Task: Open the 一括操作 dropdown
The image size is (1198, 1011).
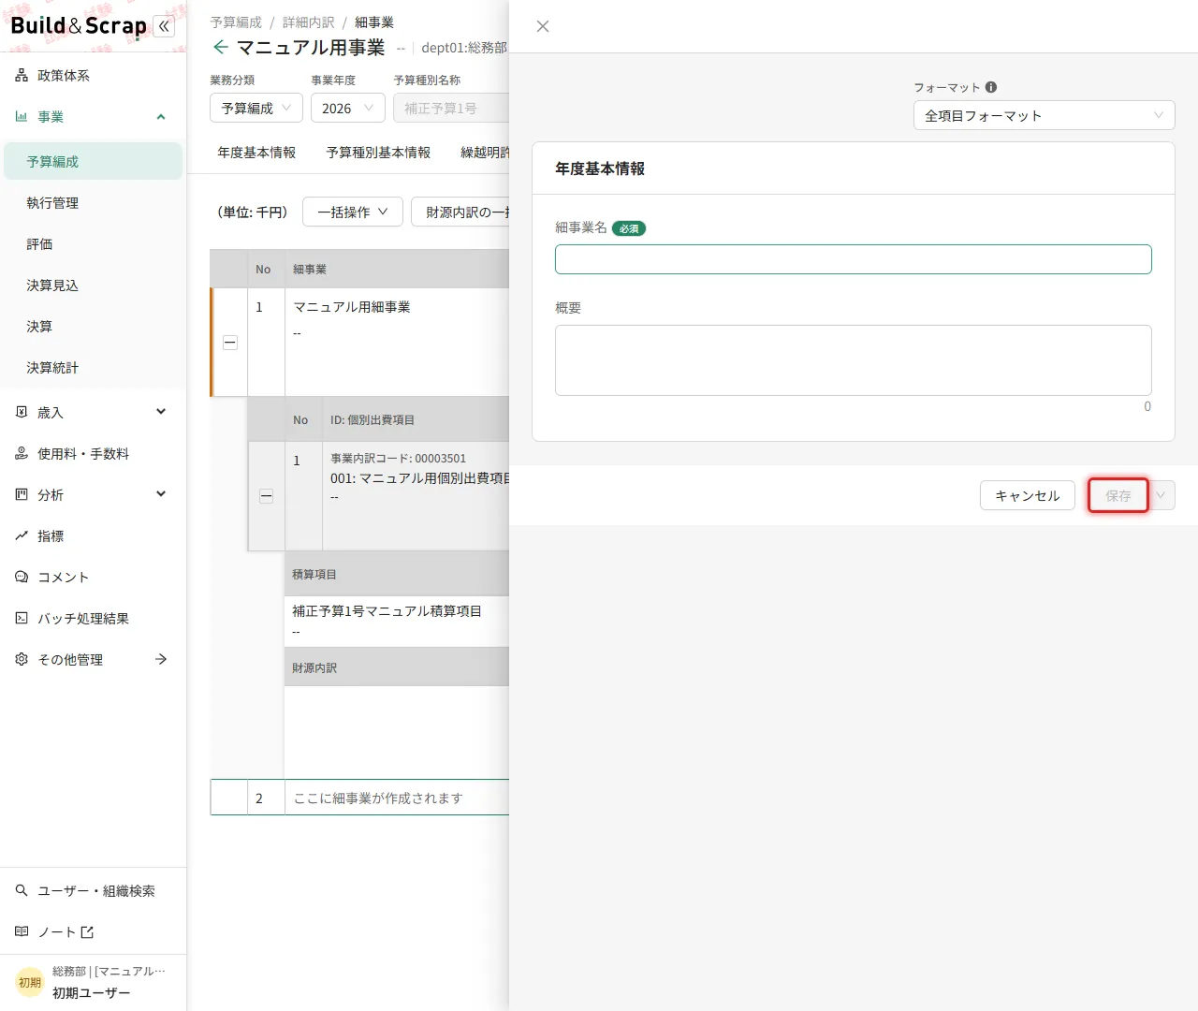Action: [x=353, y=212]
